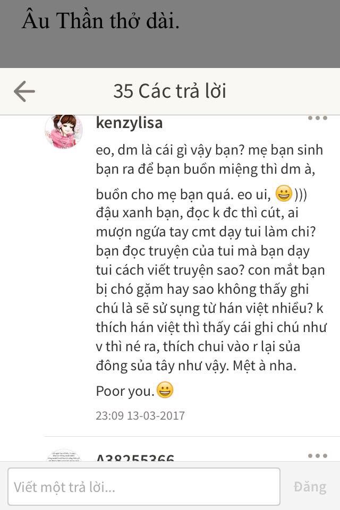Open three-dot menu on A38255366's reply
Image resolution: width=340 pixels, height=510 pixels.
point(318,456)
